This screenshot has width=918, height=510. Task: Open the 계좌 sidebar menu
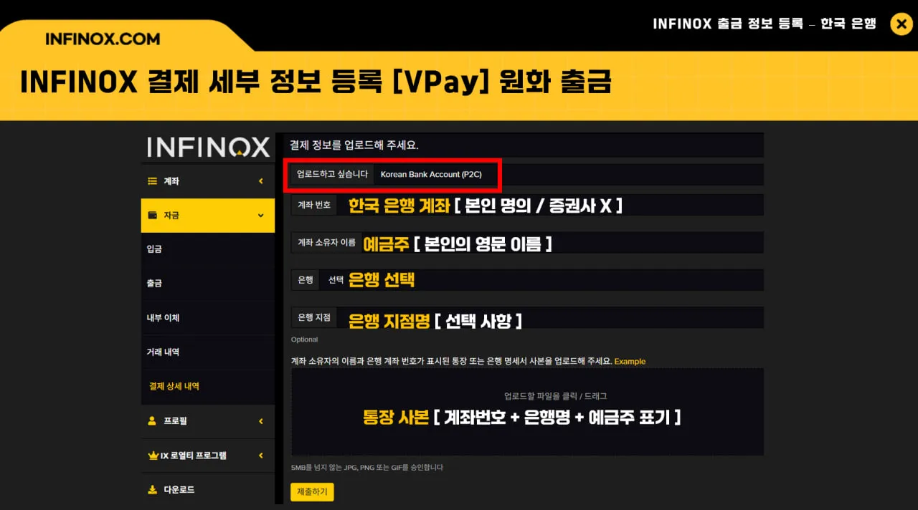(208, 181)
